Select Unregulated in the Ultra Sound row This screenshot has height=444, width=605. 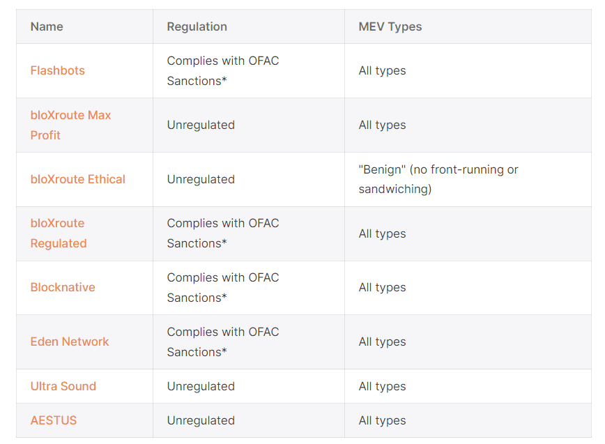pyautogui.click(x=201, y=386)
